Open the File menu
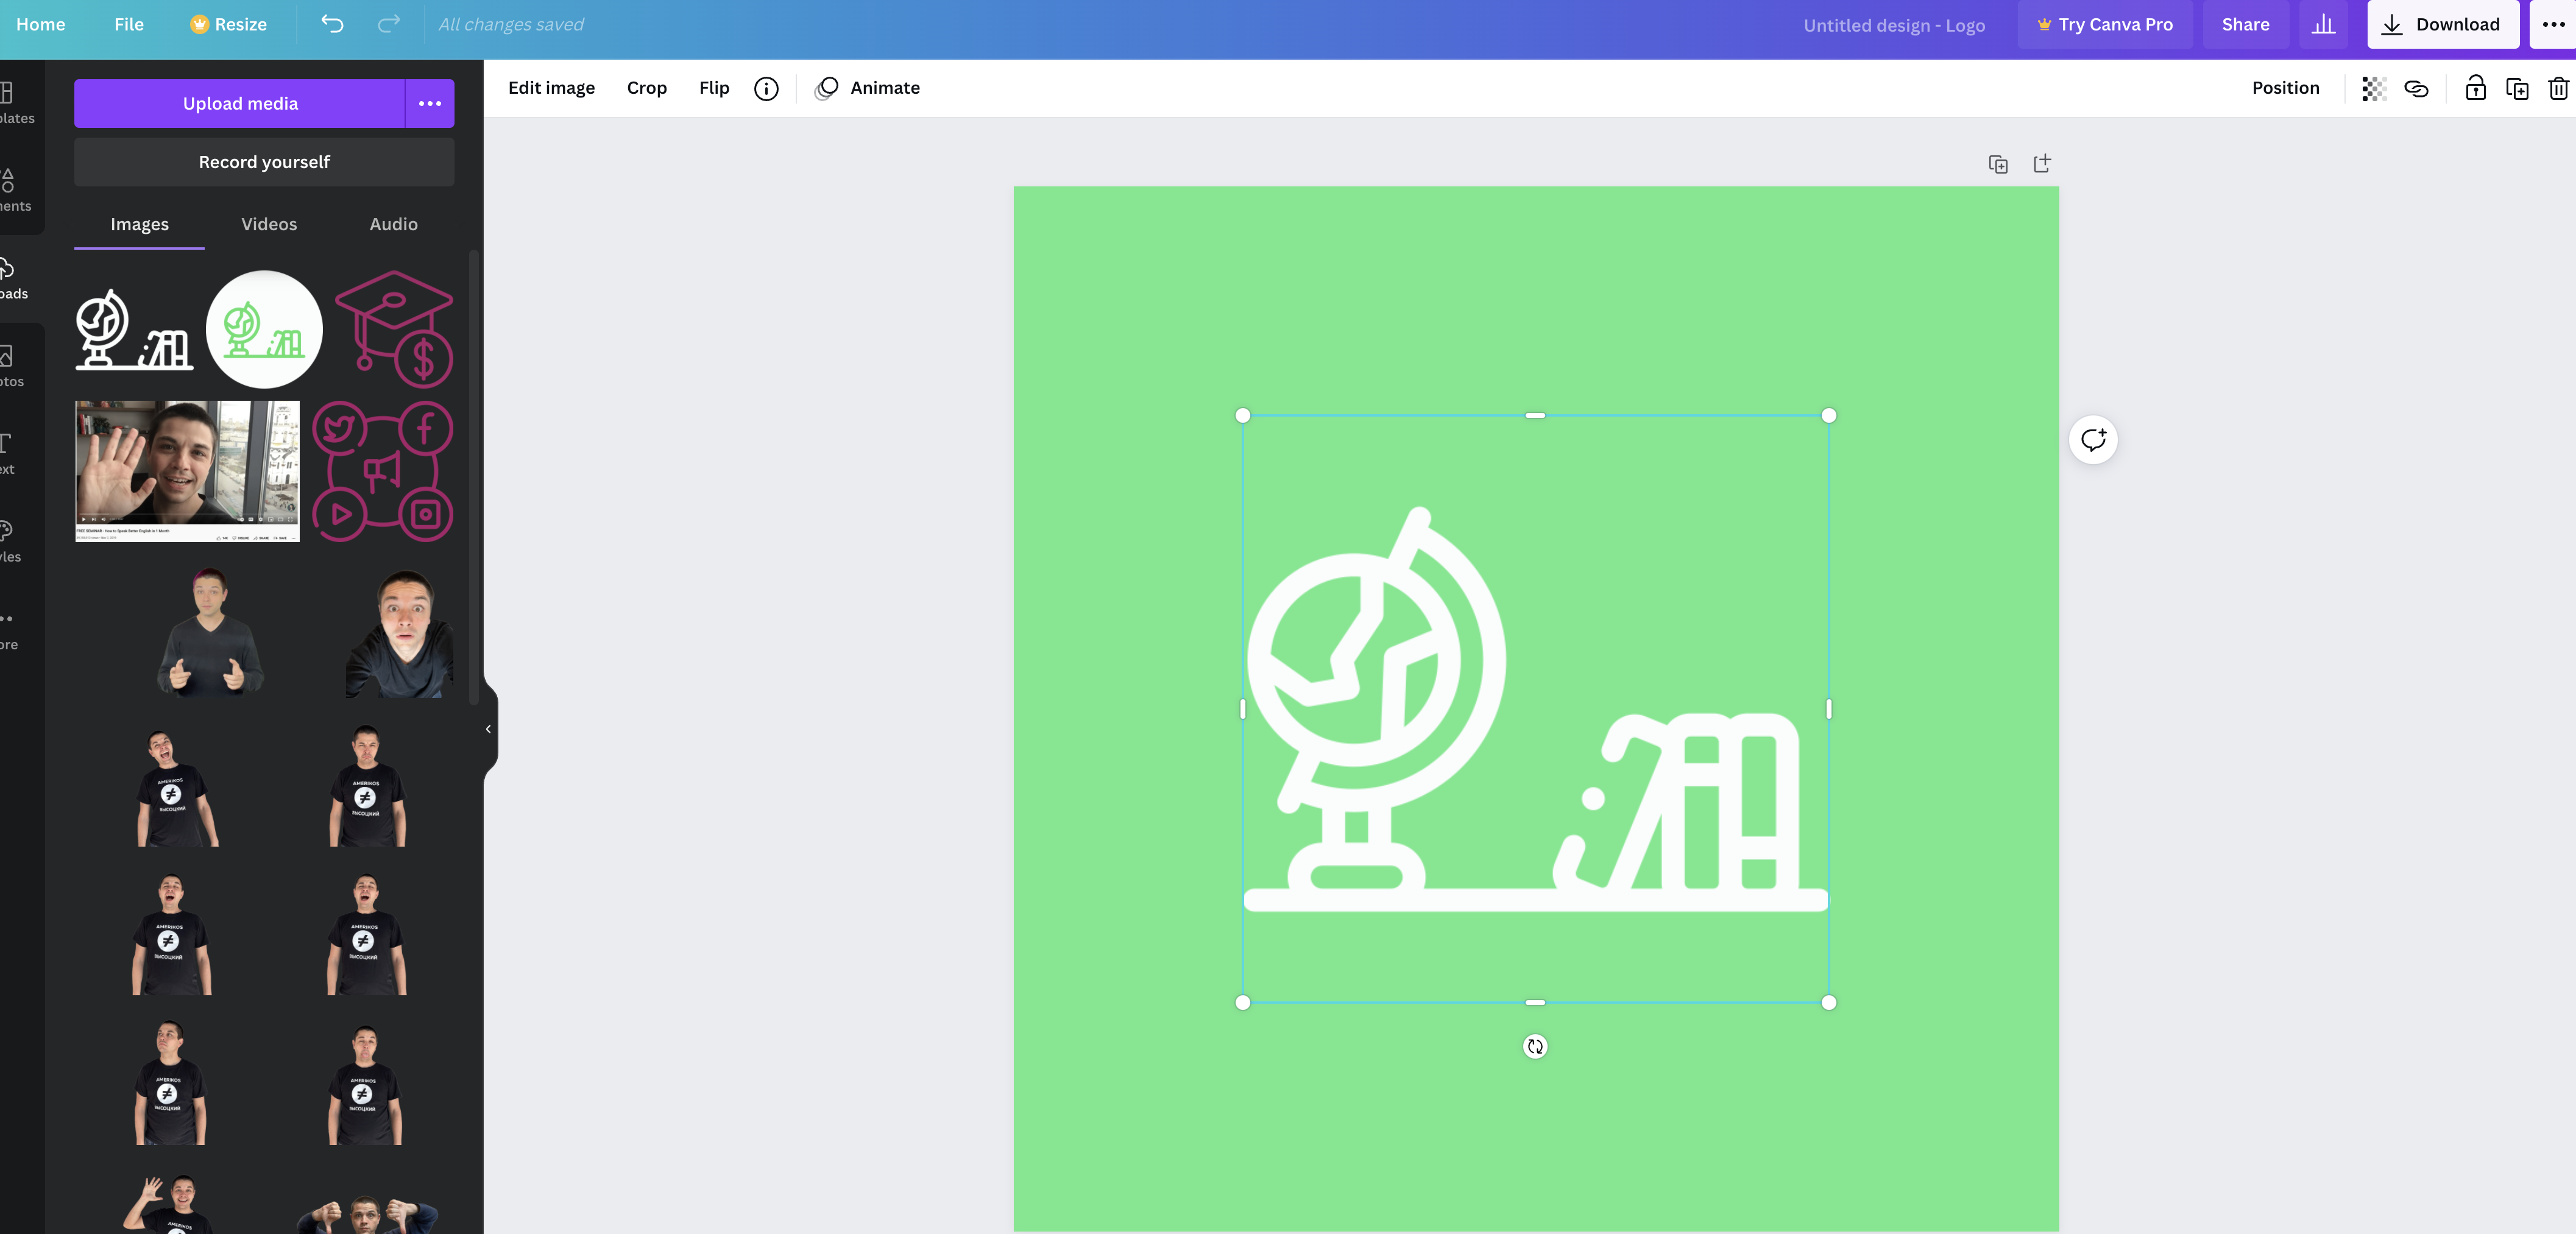2576x1234 pixels. (x=129, y=24)
